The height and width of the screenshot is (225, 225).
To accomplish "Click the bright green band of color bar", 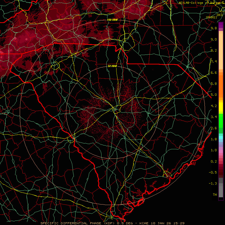I will coord(221,120).
